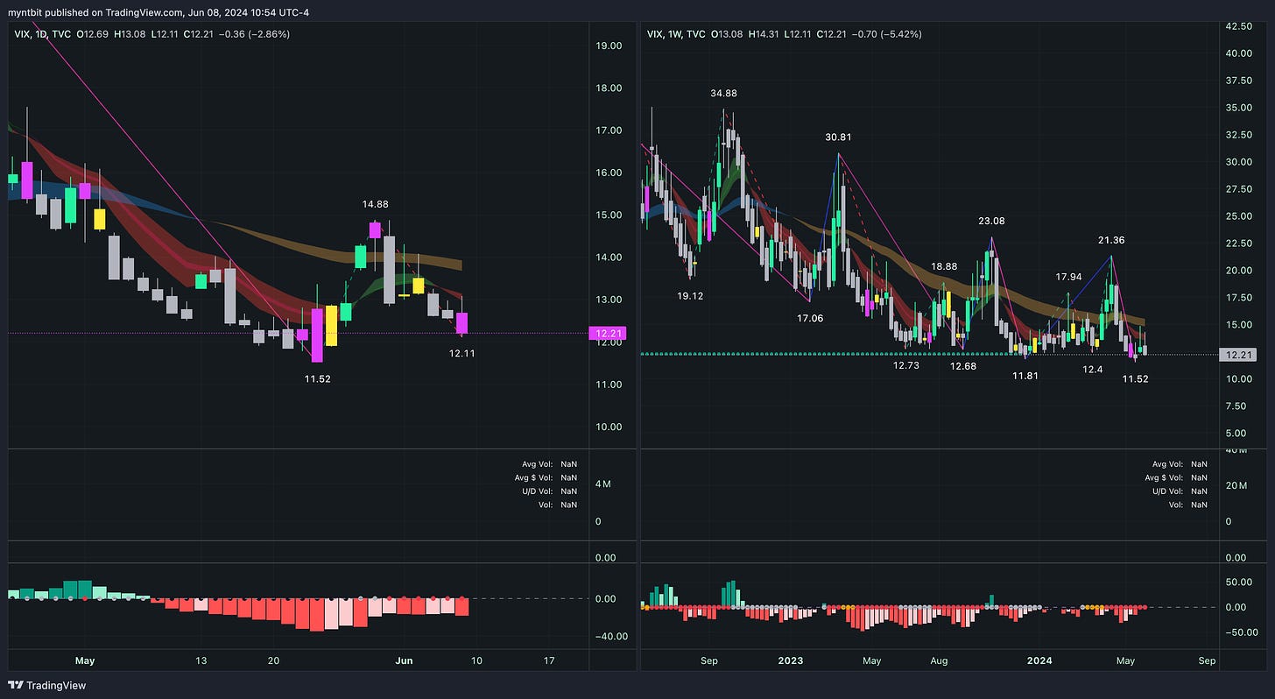Click 50.00 on the weekly oscillator axis
The height and width of the screenshot is (699, 1275).
coord(1240,582)
